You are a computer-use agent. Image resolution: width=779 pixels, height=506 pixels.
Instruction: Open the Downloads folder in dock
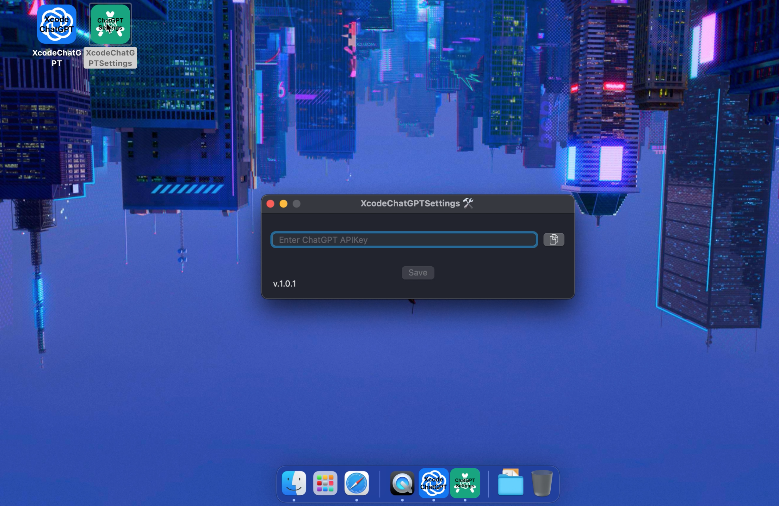click(x=510, y=483)
